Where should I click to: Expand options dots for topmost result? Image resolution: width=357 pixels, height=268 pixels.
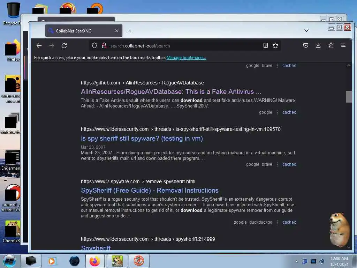[x=277, y=66]
